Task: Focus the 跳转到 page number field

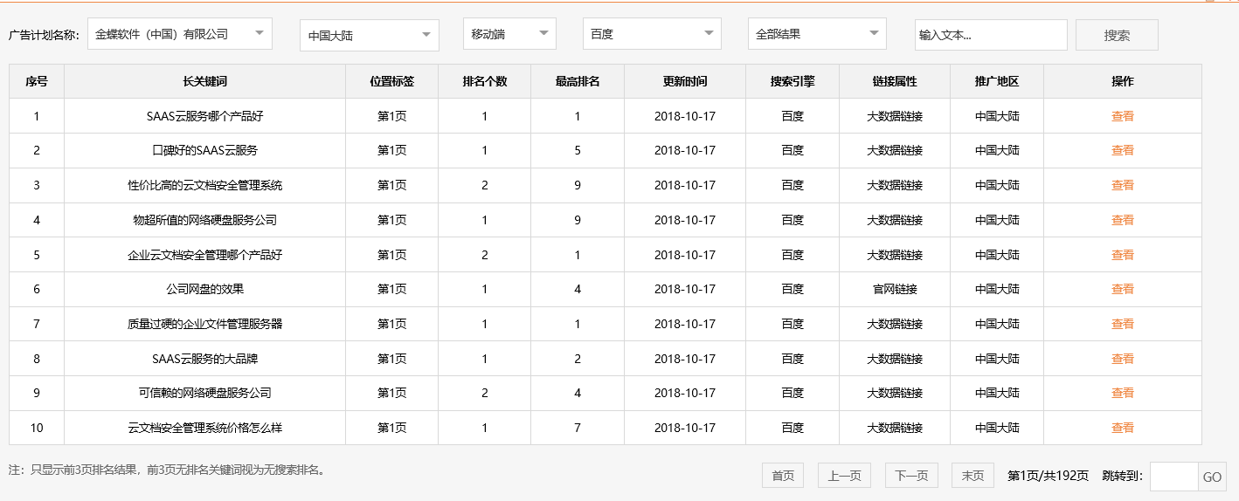Action: pos(1173,477)
